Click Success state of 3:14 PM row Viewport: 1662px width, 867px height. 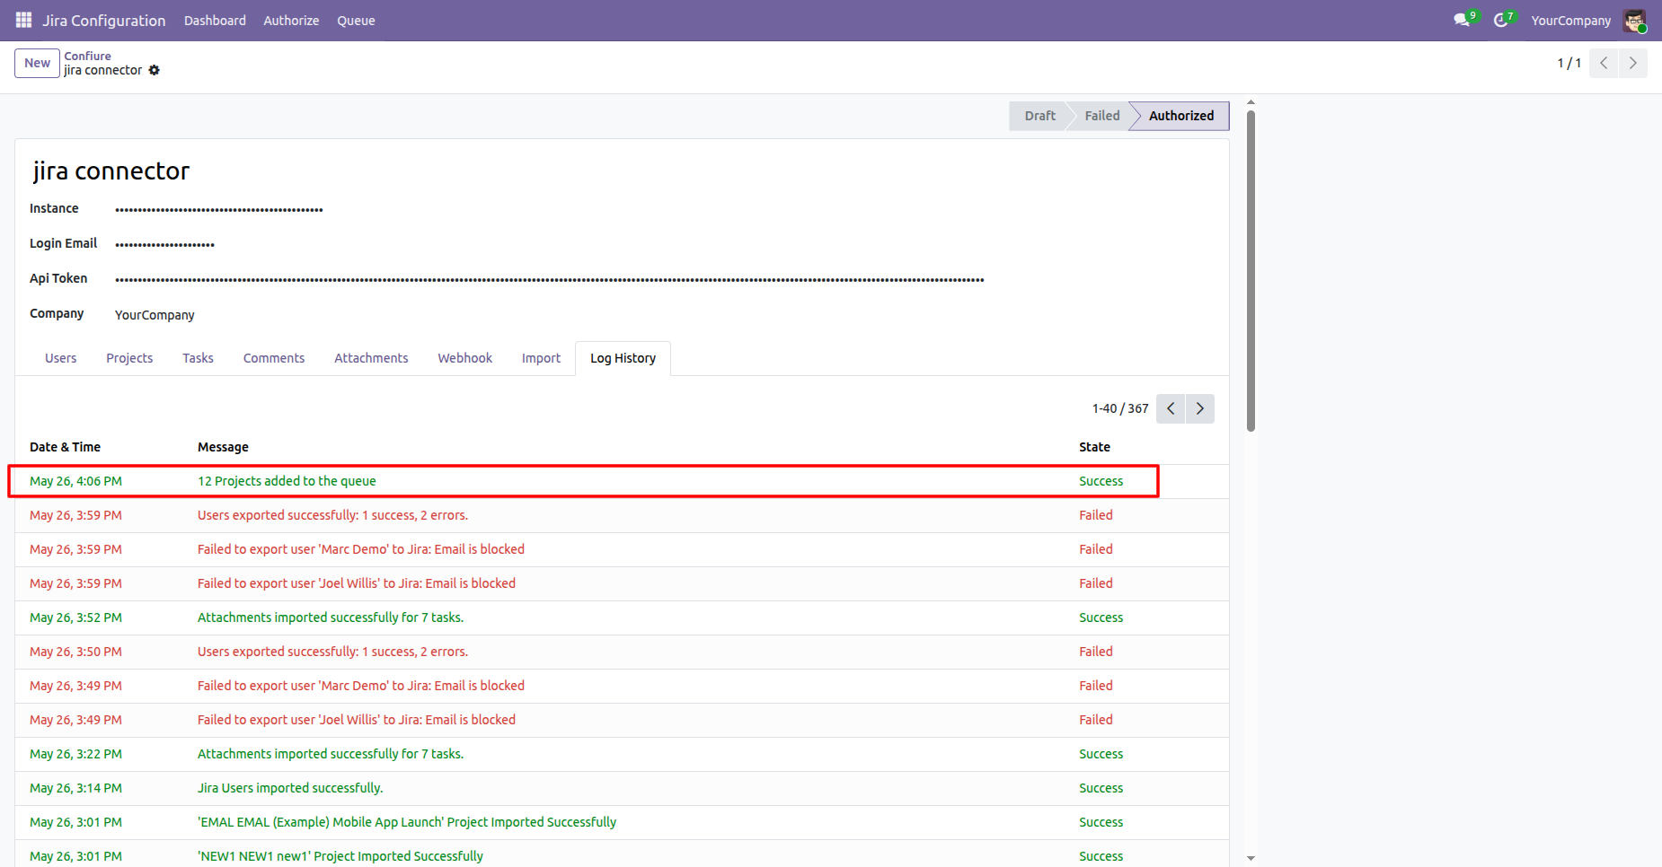click(1101, 788)
